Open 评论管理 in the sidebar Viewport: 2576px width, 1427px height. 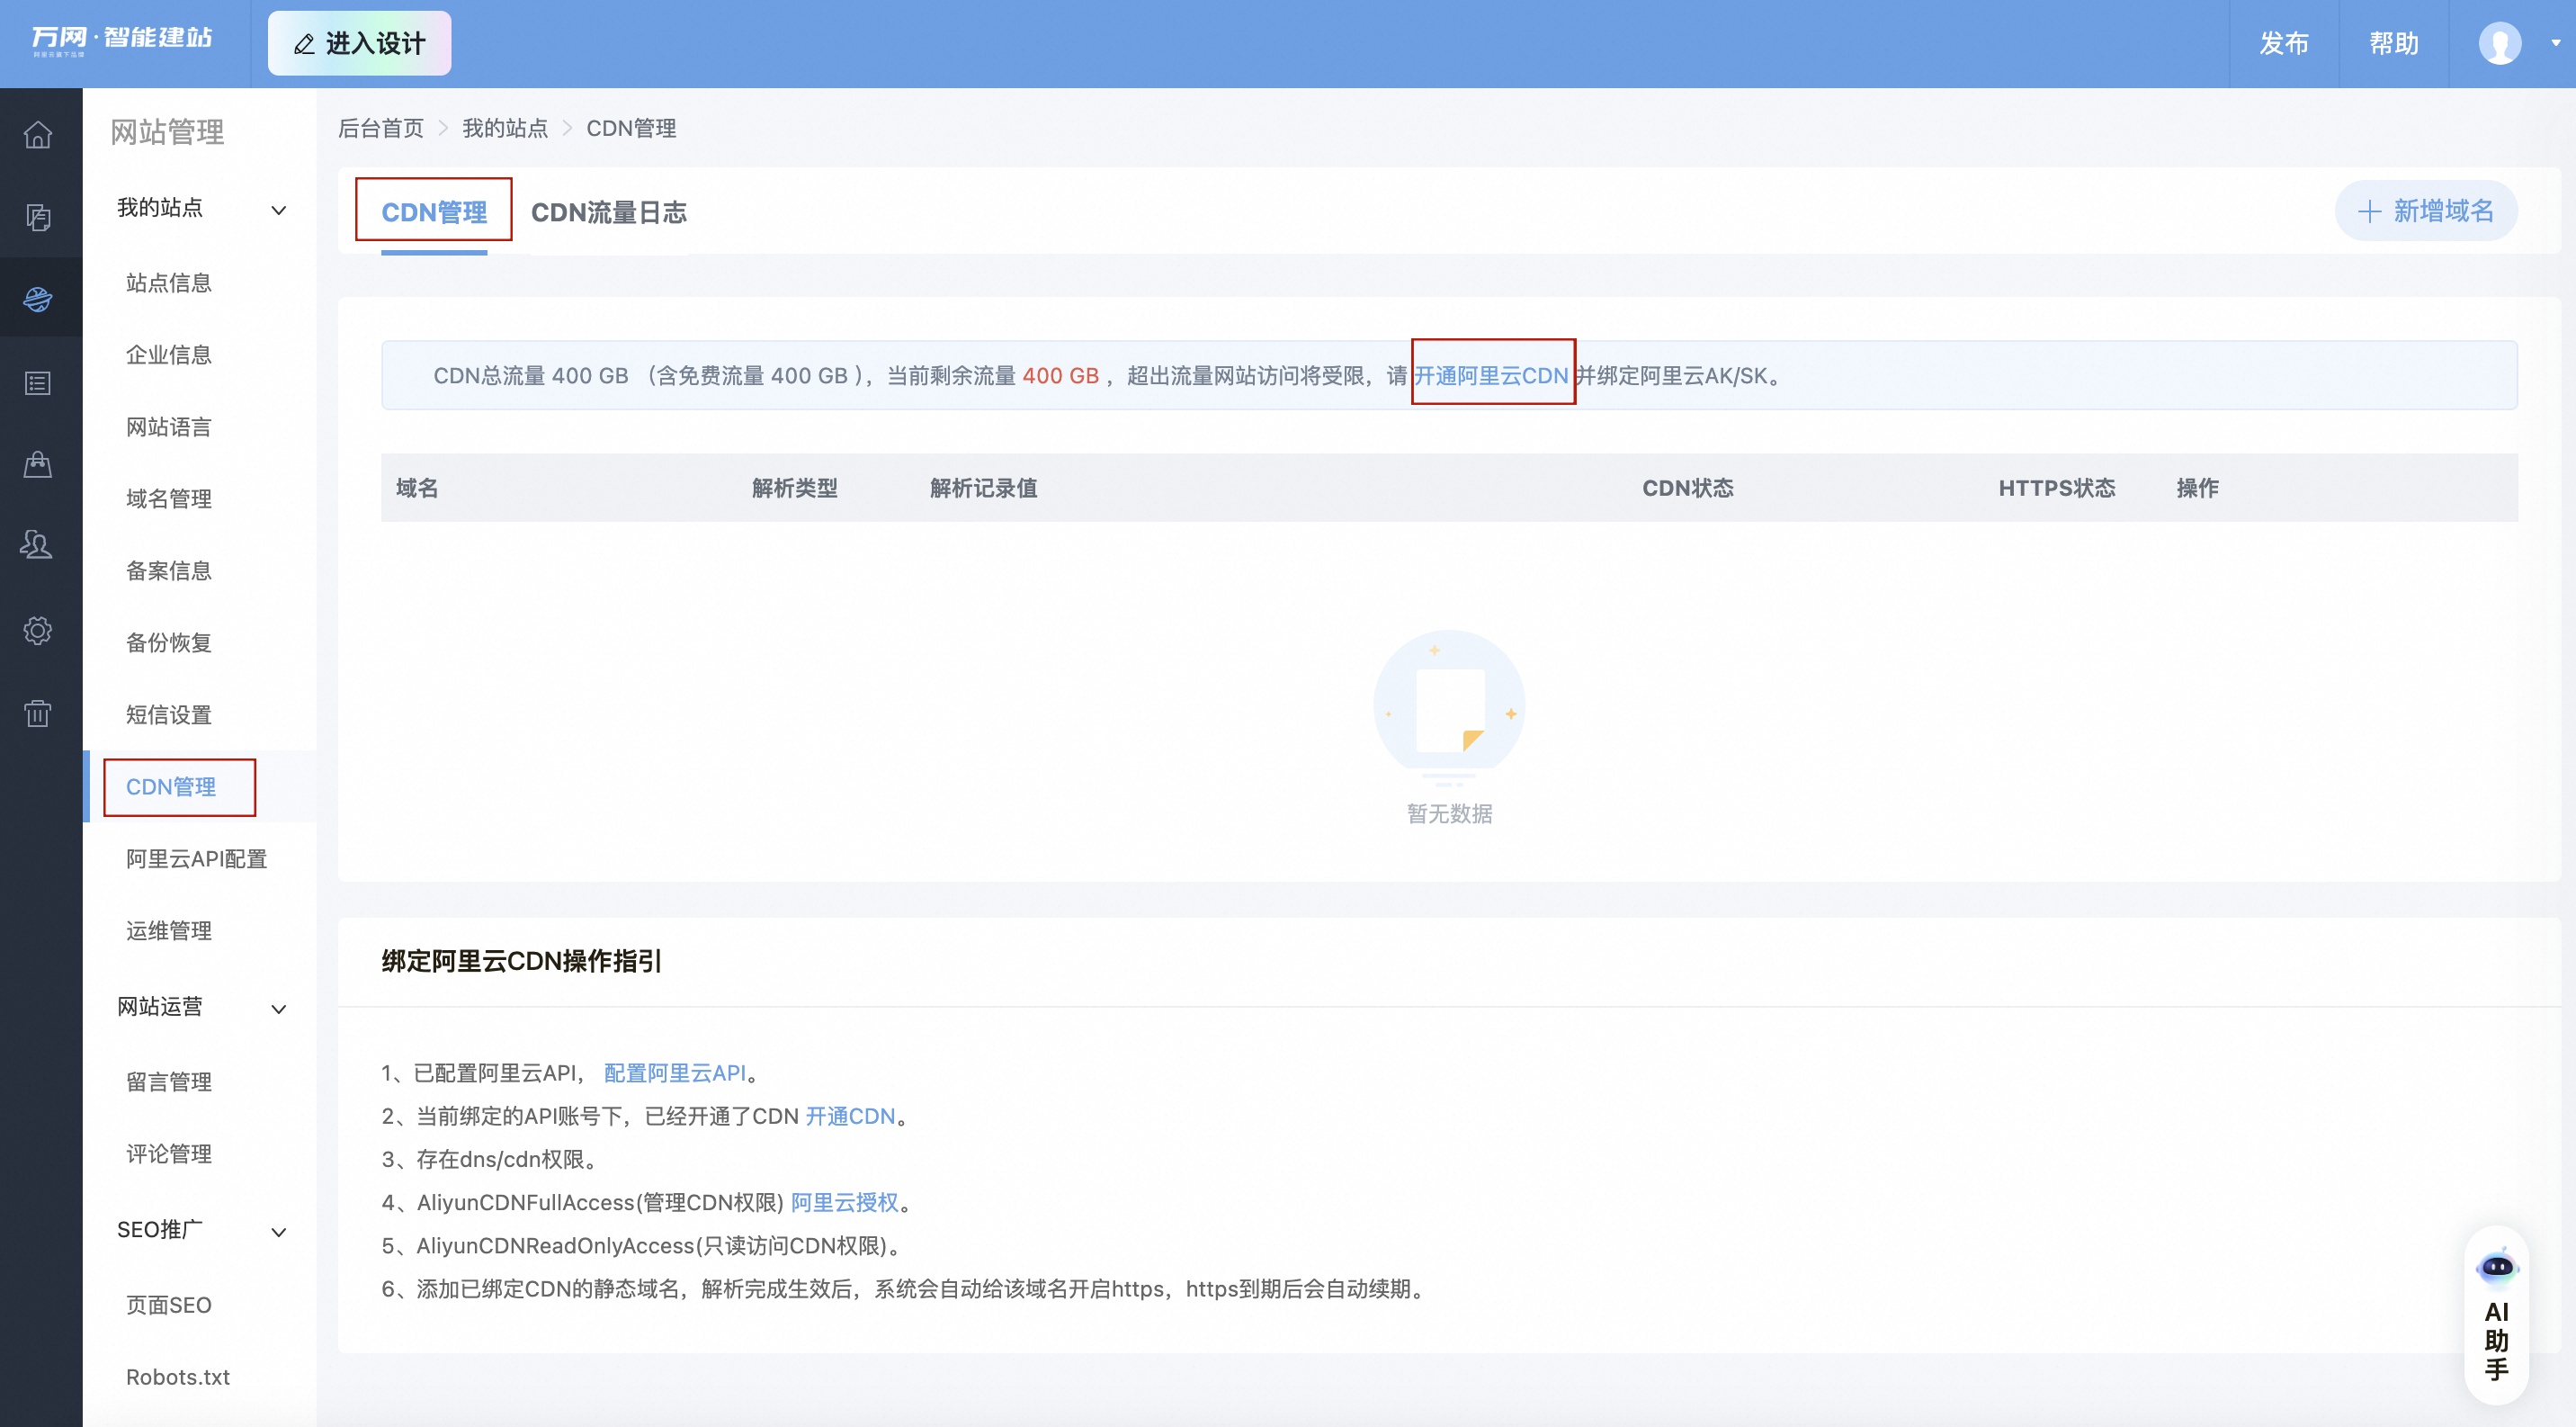(x=169, y=1154)
